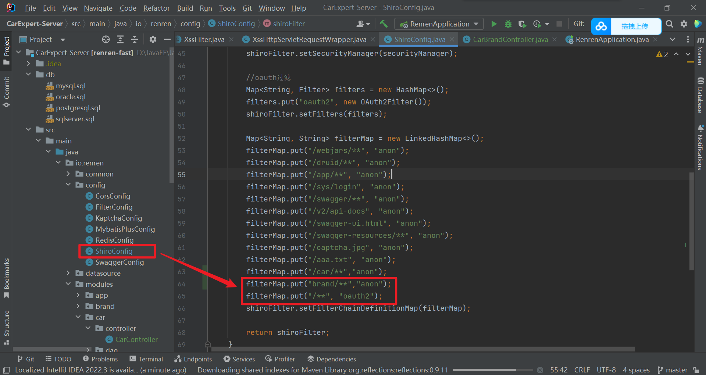This screenshot has width=706, height=375.
Task: Expand the common package
Action: pos(68,174)
